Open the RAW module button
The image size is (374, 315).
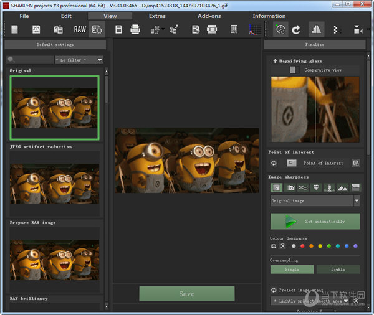(x=80, y=29)
